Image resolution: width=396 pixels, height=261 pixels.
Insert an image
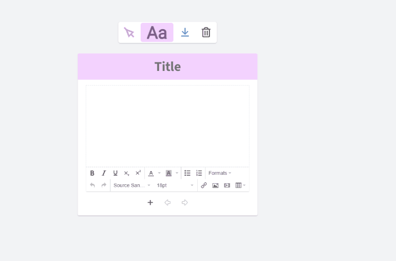click(x=215, y=185)
